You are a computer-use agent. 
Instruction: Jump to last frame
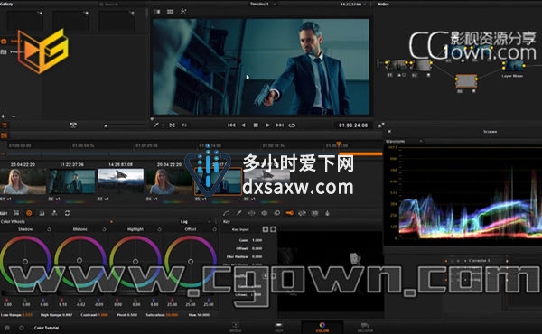pyautogui.click(x=280, y=125)
